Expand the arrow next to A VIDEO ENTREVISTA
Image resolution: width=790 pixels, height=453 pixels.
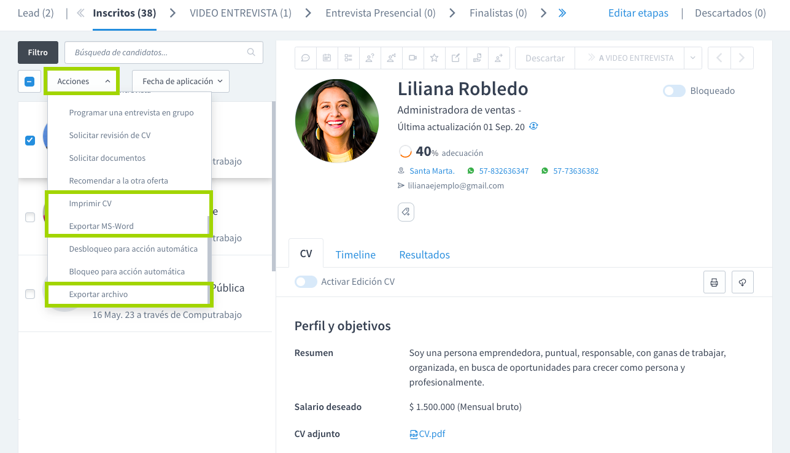(692, 58)
